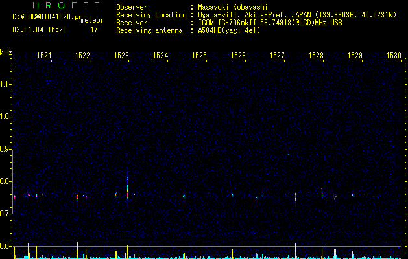
Task: Click the A504HB(yagi 4el) antenna text
Action: point(229,30)
